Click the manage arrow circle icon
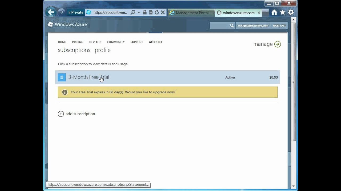The height and width of the screenshot is (191, 341). pos(278,44)
